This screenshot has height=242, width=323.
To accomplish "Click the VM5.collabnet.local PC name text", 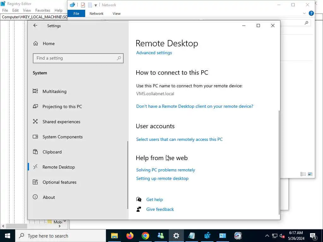I will pyautogui.click(x=155, y=94).
